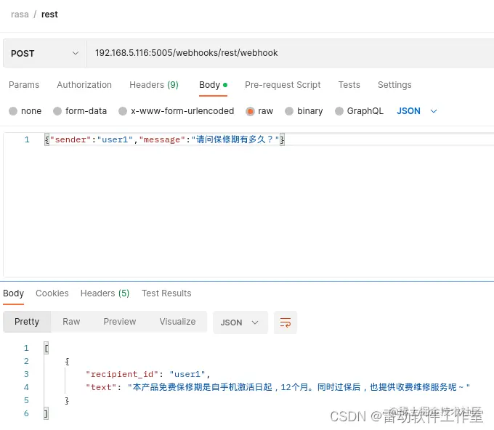Open the response JSON format dropdown
Image resolution: width=494 pixels, height=430 pixels.
pos(240,322)
